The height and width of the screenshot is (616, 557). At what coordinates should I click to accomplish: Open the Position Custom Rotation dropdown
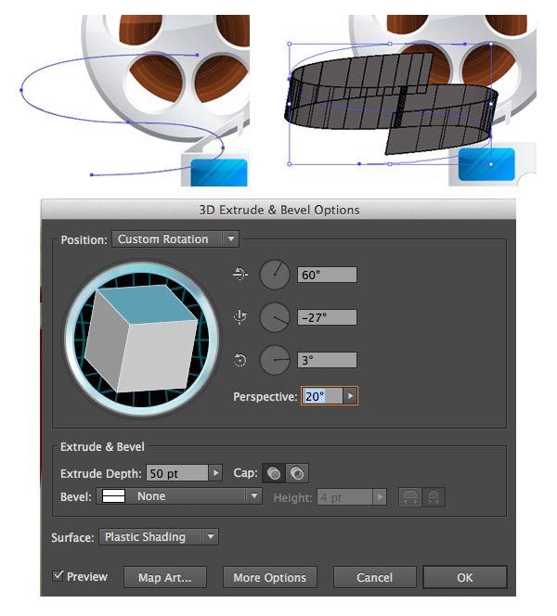175,238
